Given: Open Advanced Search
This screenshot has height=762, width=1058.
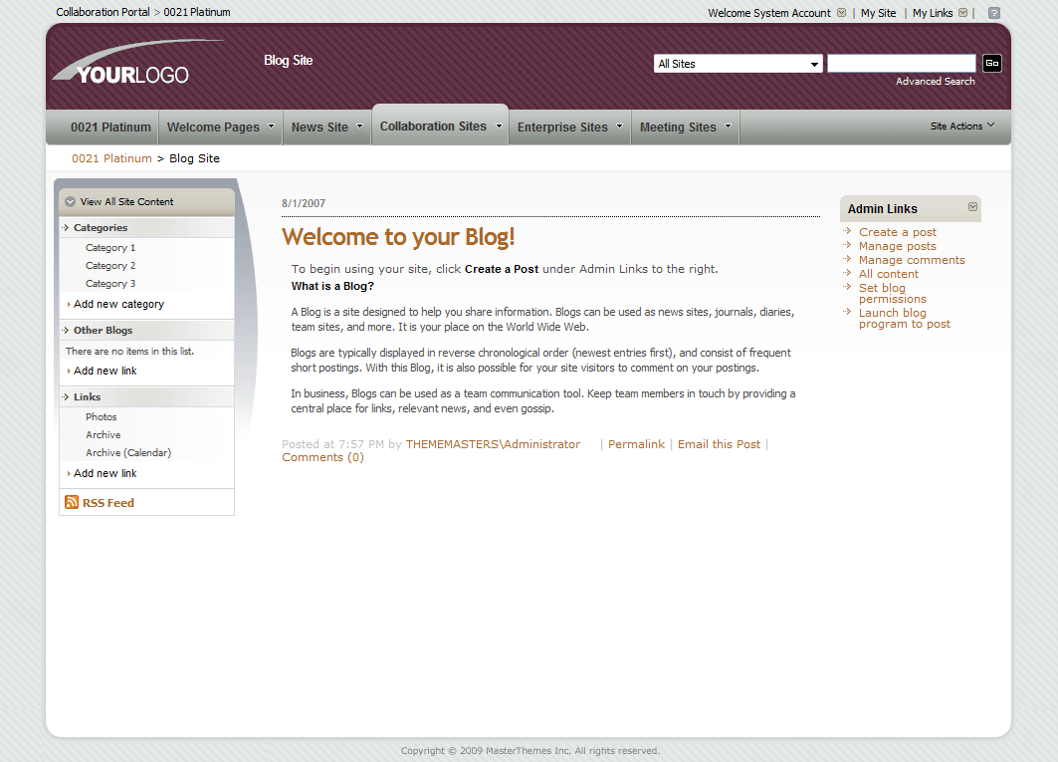Looking at the screenshot, I should click(934, 81).
